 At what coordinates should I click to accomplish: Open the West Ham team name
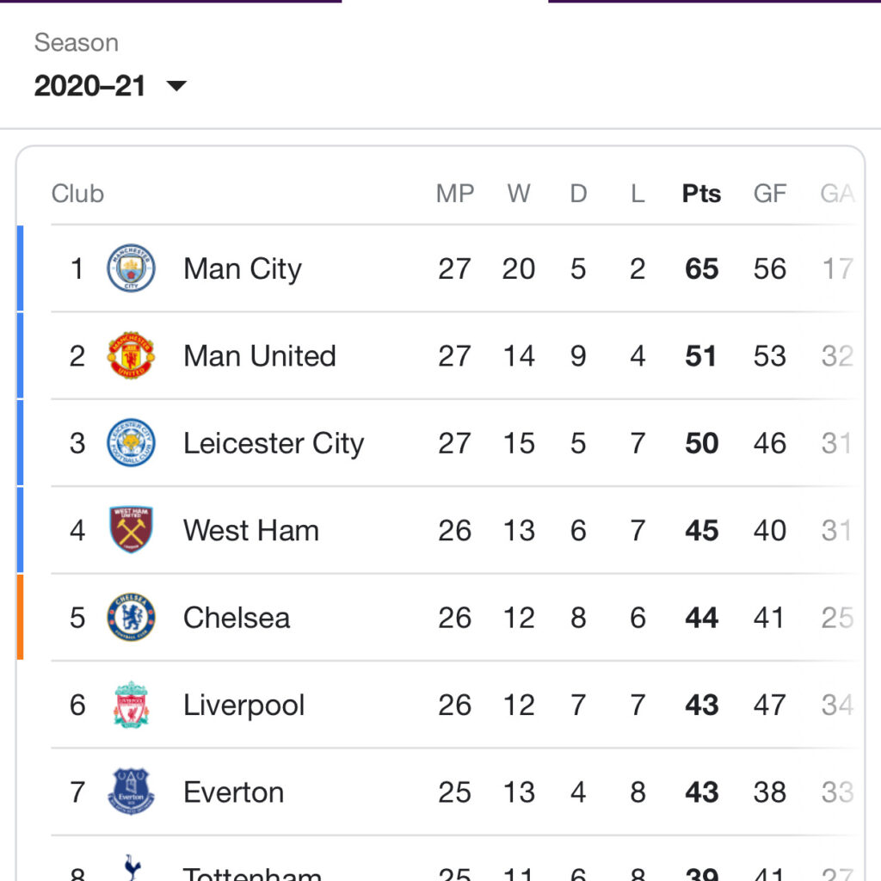[251, 530]
